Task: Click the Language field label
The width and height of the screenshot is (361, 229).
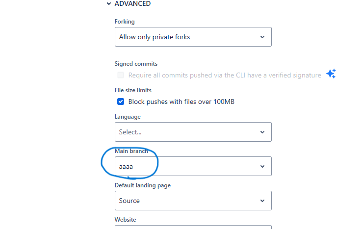Action: pos(128,117)
